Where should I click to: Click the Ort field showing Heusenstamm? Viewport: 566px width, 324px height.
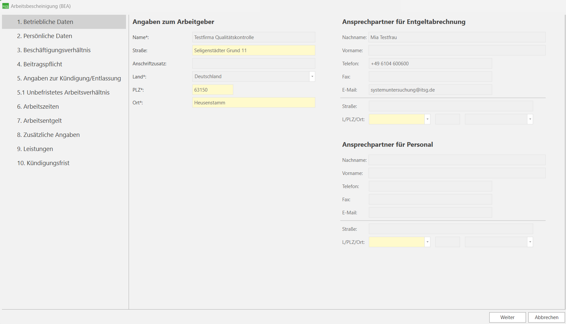(x=253, y=102)
